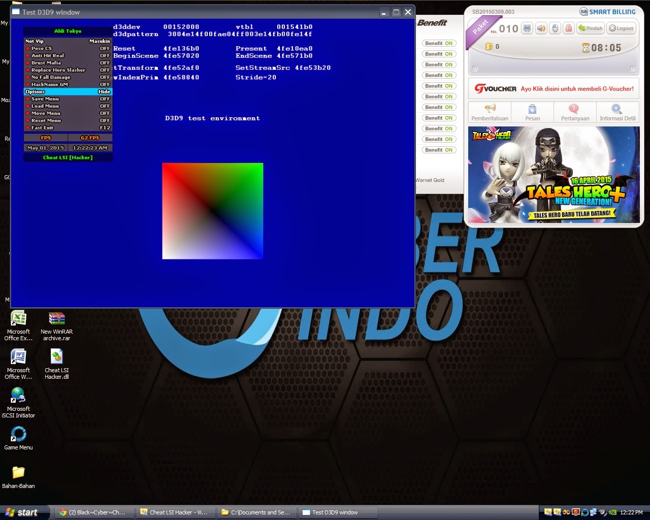The height and width of the screenshot is (520, 650).
Task: Open Microsoft Office Excel desktop shortcut
Action: point(18,326)
